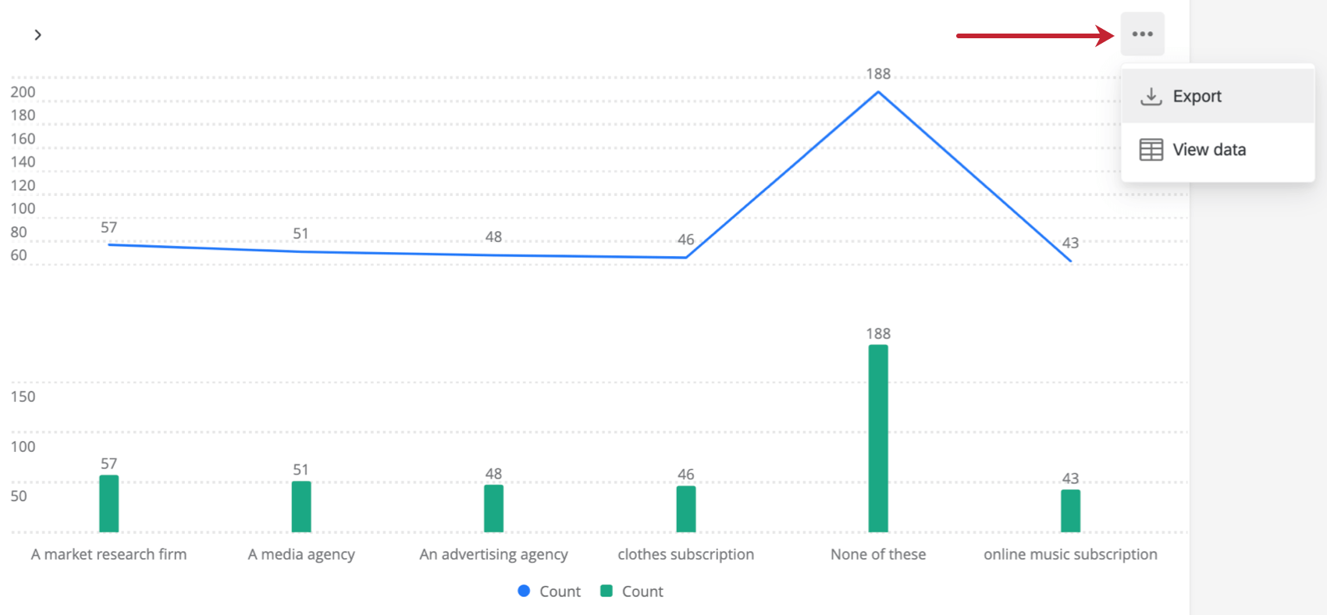Image resolution: width=1327 pixels, height=615 pixels.
Task: Click the table icon beside View data
Action: click(x=1151, y=149)
